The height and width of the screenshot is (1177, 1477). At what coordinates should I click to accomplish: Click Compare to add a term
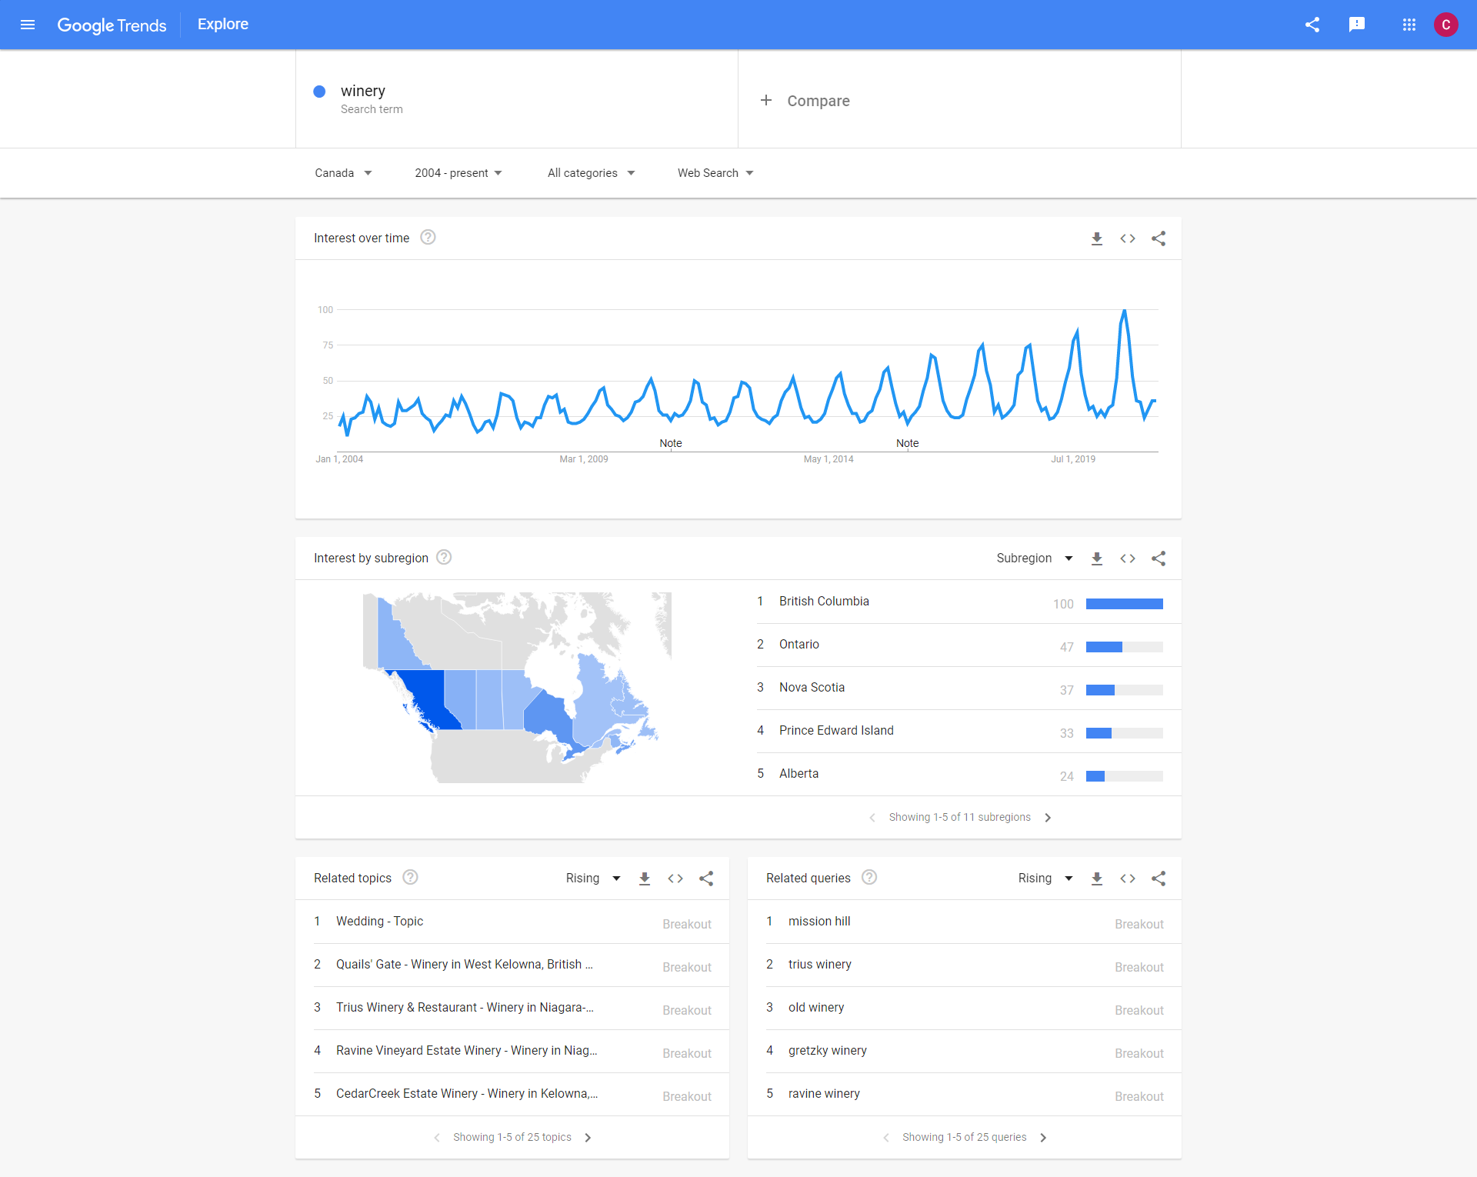coord(806,101)
